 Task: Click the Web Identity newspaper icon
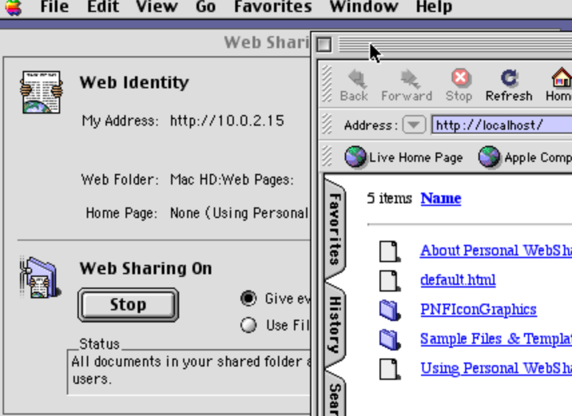[x=41, y=92]
